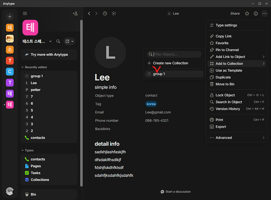Open the user profile avatar at bottom

click(x=10, y=191)
